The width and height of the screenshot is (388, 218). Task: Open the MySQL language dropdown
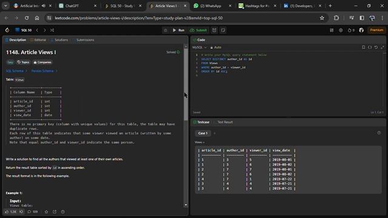pyautogui.click(x=199, y=47)
